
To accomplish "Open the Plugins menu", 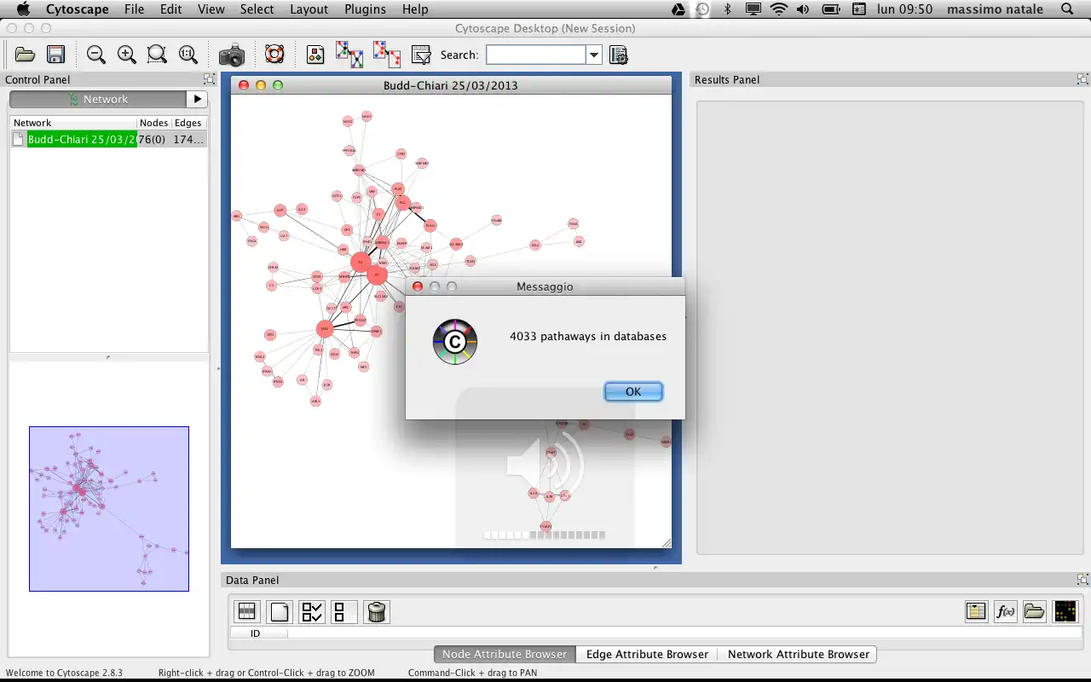I will 365,9.
